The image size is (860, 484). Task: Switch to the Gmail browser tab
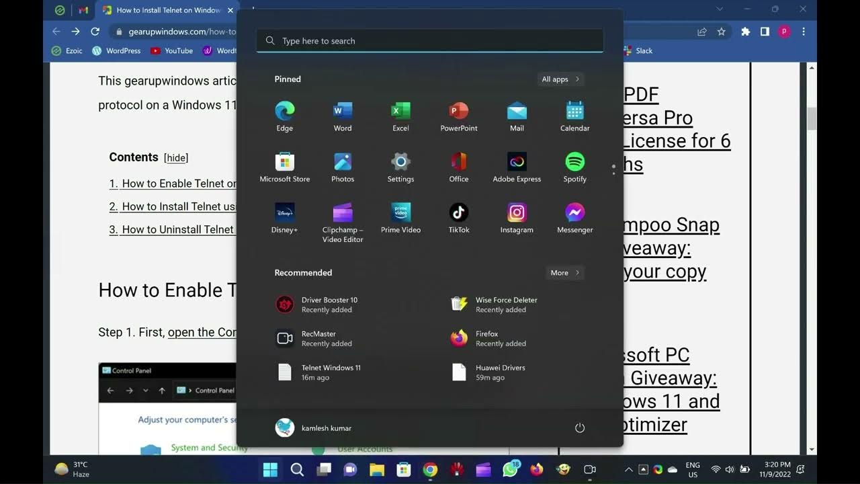83,10
